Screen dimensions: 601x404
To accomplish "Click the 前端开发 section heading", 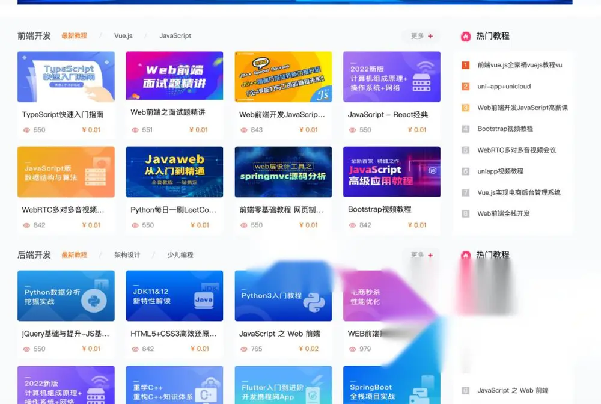I will [34, 35].
